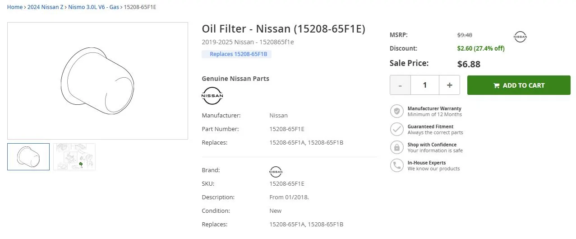
Task: Click the $2.60 (27.4% off) discount text
Action: point(481,48)
